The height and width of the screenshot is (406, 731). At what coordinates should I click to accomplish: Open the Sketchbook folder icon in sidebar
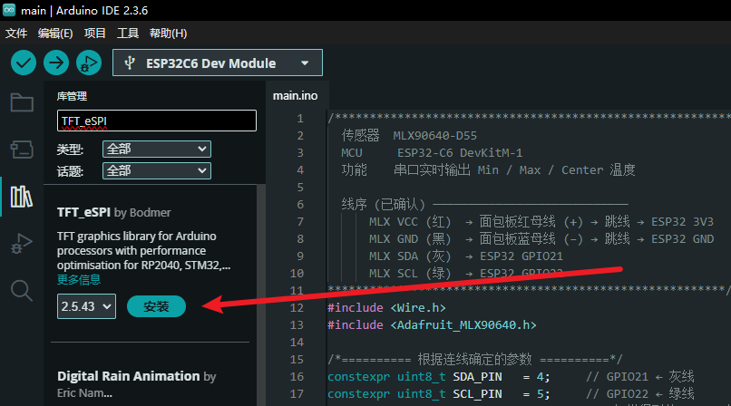tap(22, 101)
